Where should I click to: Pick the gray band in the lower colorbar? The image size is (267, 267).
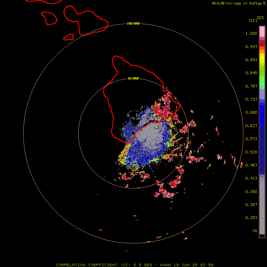[x=262, y=207]
